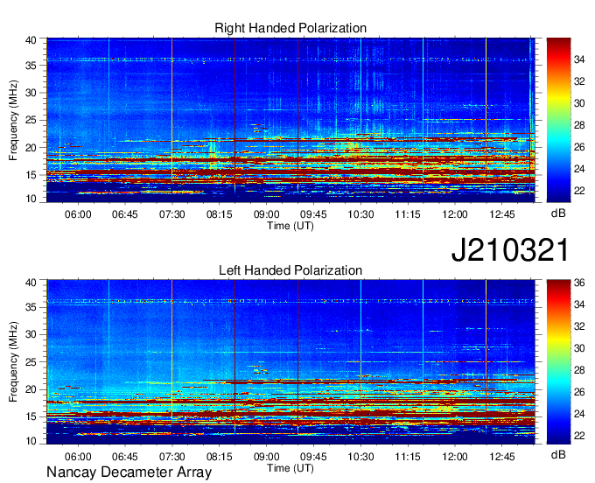The height and width of the screenshot is (483, 595).
Task: Click the Left Handed Polarization title
Action: [290, 270]
